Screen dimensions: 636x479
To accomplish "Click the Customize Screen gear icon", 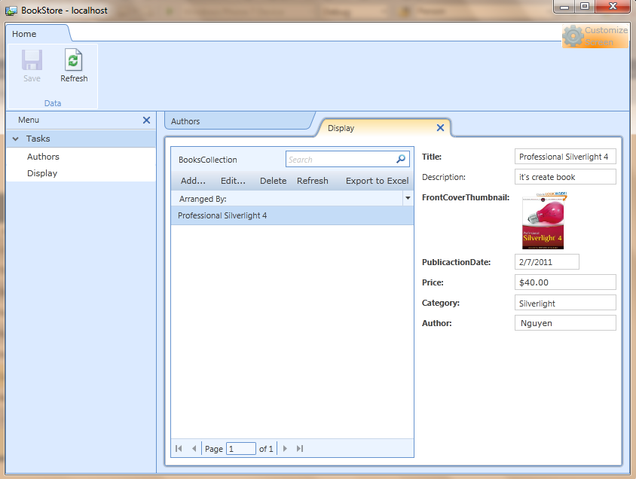I will tap(573, 35).
